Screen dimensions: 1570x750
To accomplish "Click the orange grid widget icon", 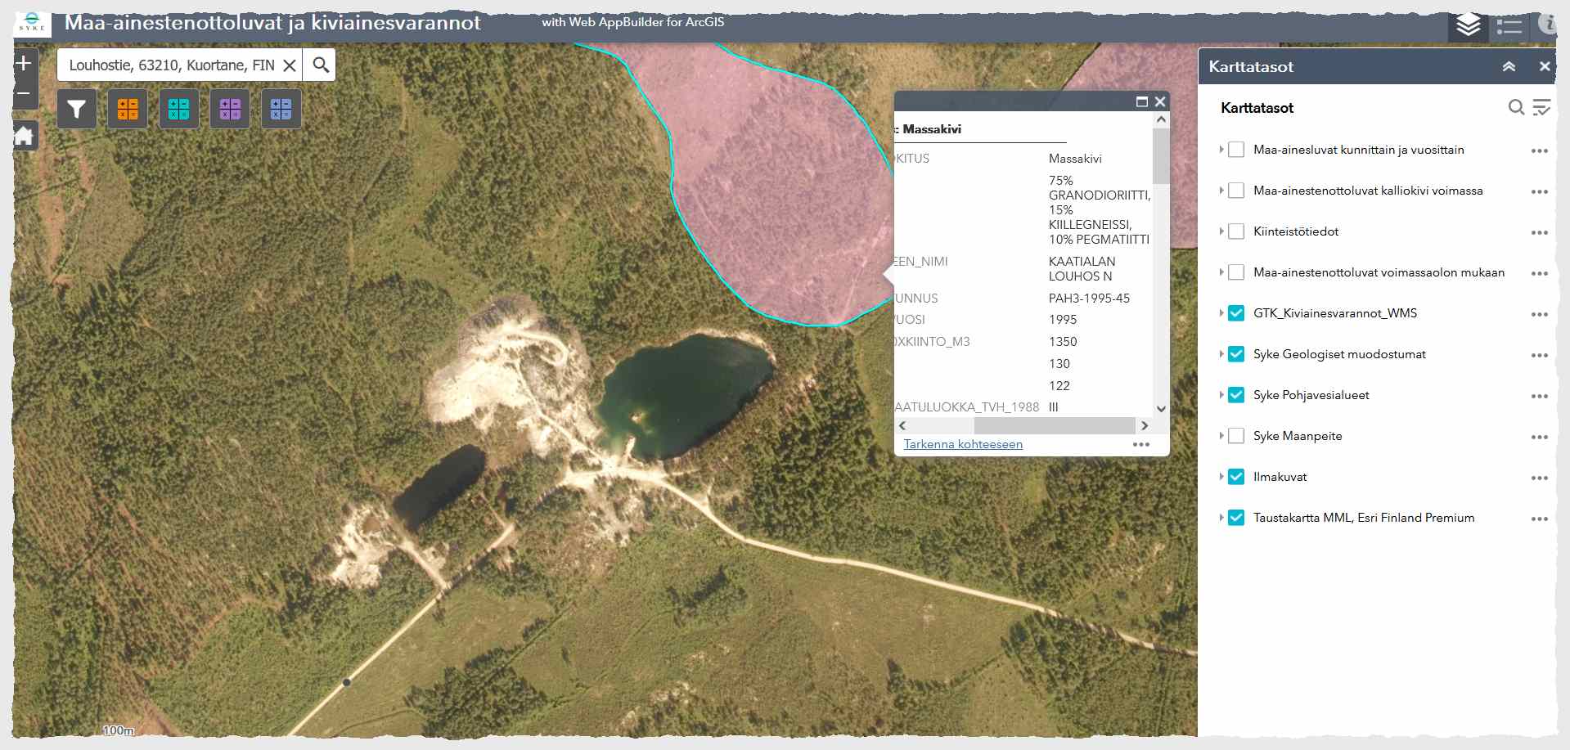I will pos(128,109).
